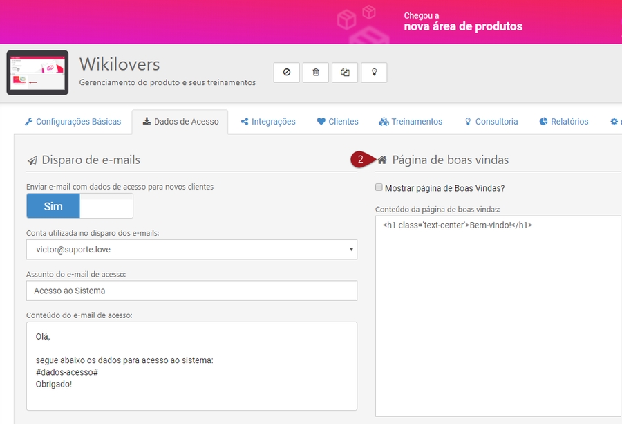The width and height of the screenshot is (622, 424).
Task: Click the duplicate product icon button
Action: click(345, 72)
